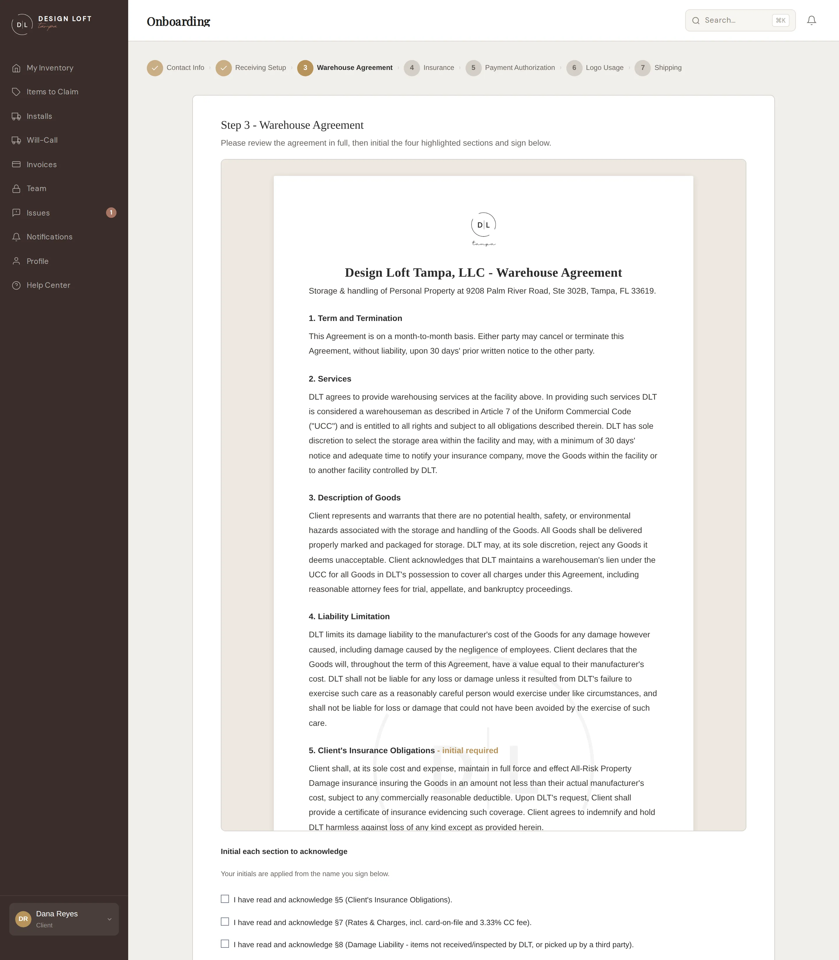Click the Issues badge showing 1
Viewport: 839px width, 960px height.
click(111, 213)
